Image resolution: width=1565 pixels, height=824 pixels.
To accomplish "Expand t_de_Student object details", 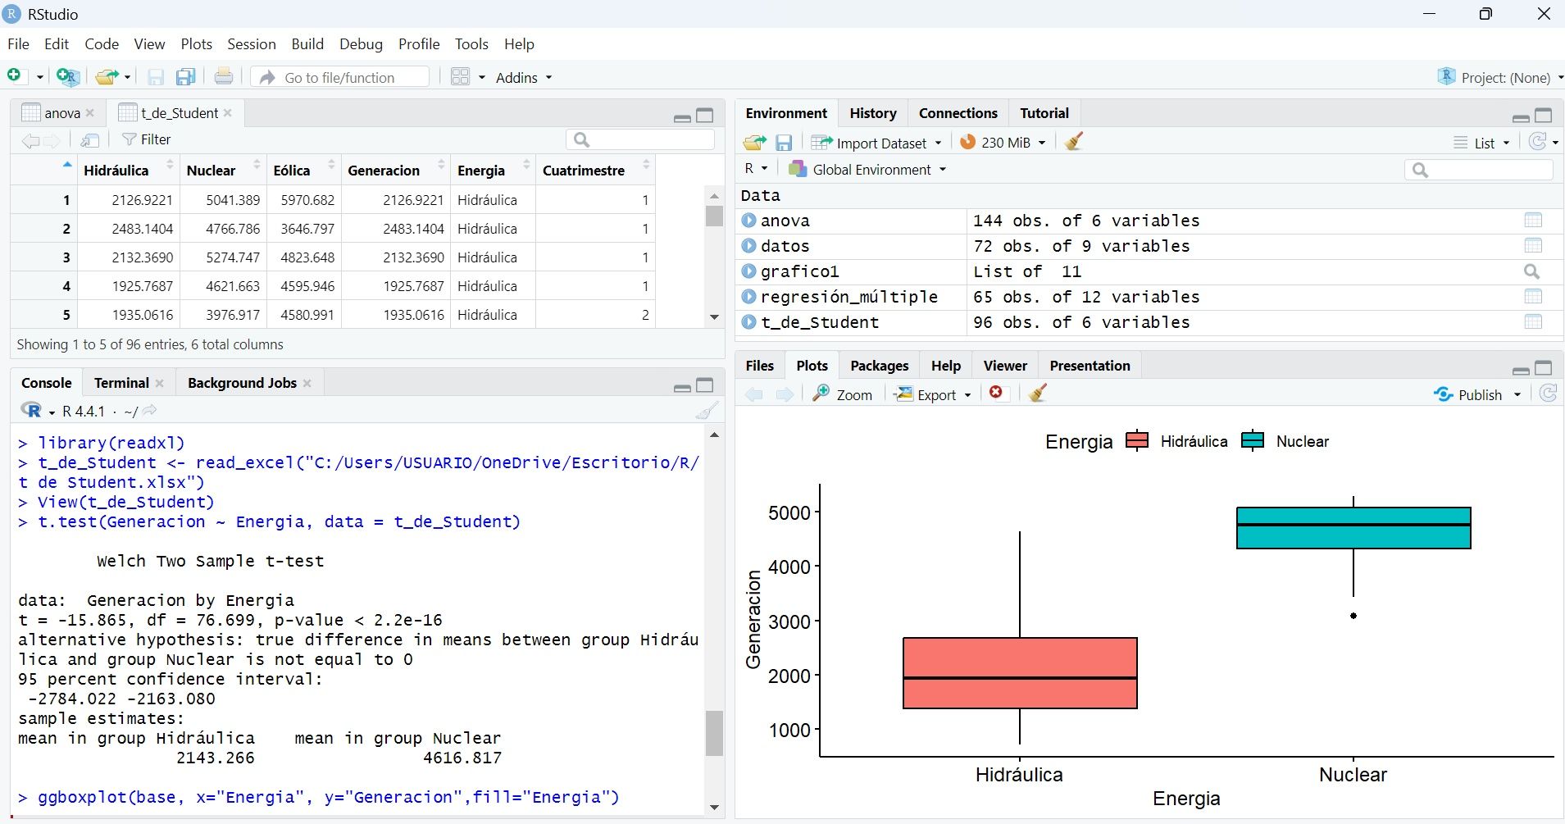I will point(748,322).
